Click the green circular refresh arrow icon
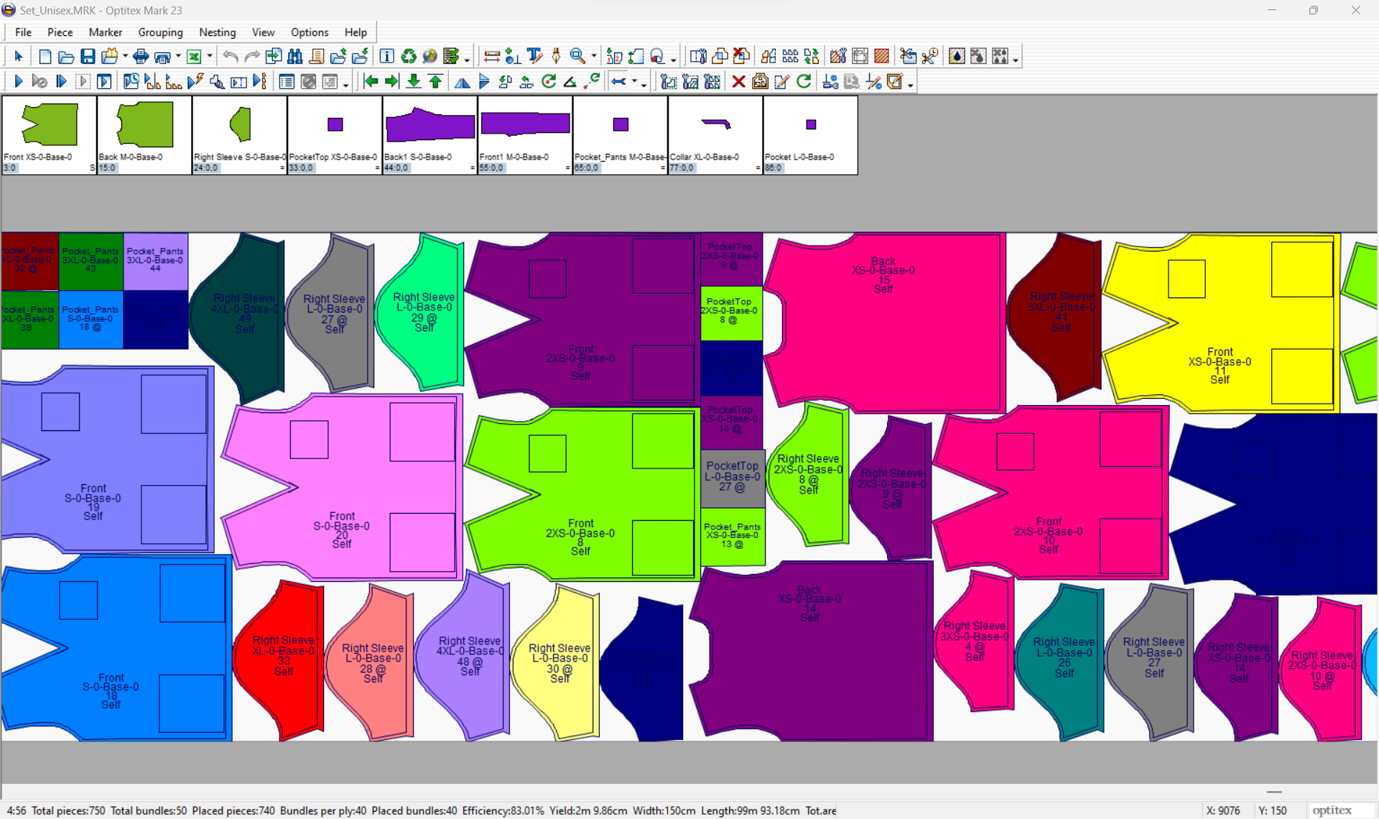This screenshot has height=819, width=1379. point(804,82)
